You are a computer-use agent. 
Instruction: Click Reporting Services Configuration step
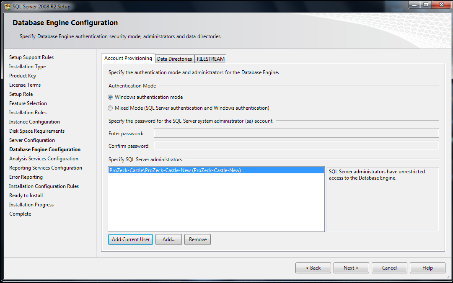45,168
